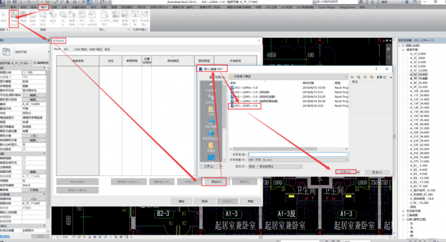Switch to DWF 标记 tab in 管理链接 dialog
The height and width of the screenshot is (242, 446).
(x=96, y=49)
